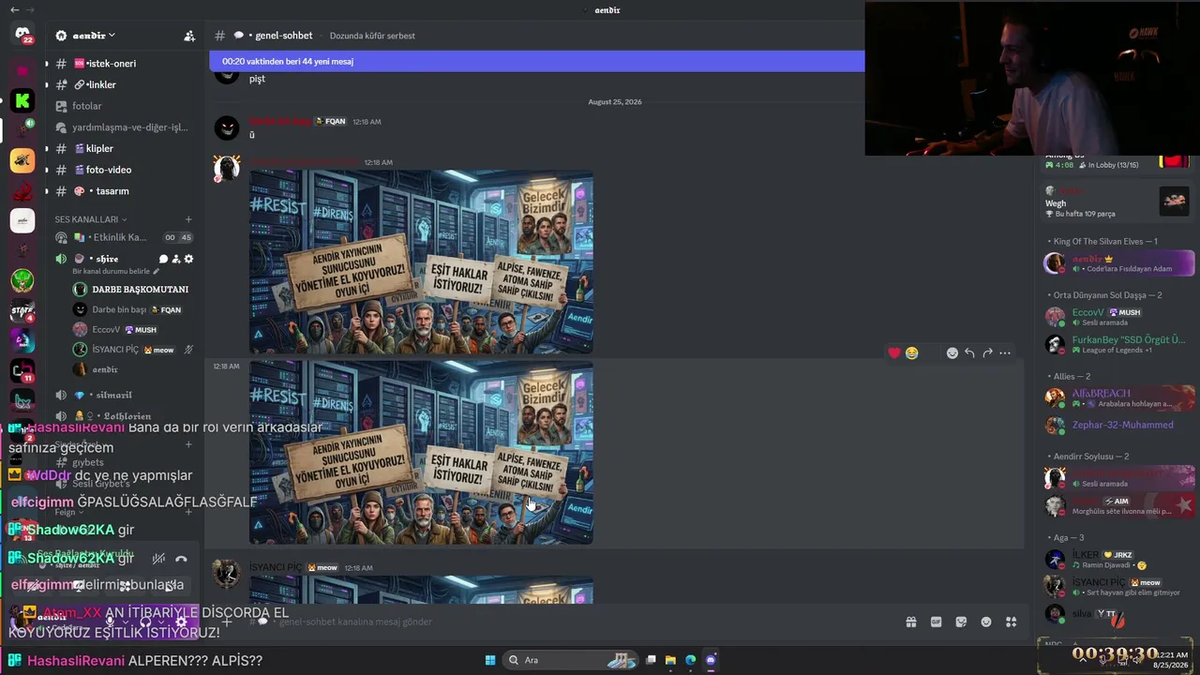1200x675 pixels.
Task: Open the first protest image attachment
Action: point(421,262)
